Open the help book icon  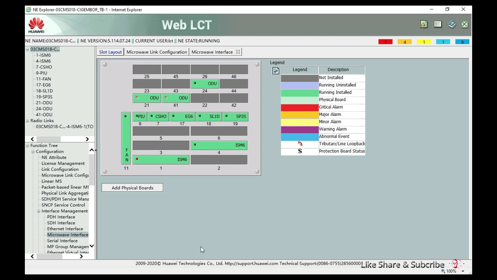(452, 24)
